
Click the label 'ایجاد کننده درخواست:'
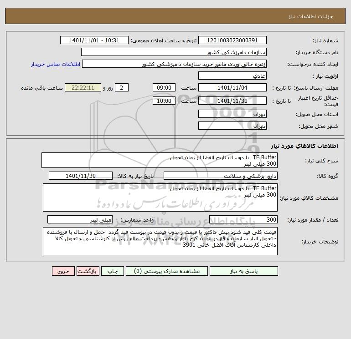coord(313,64)
